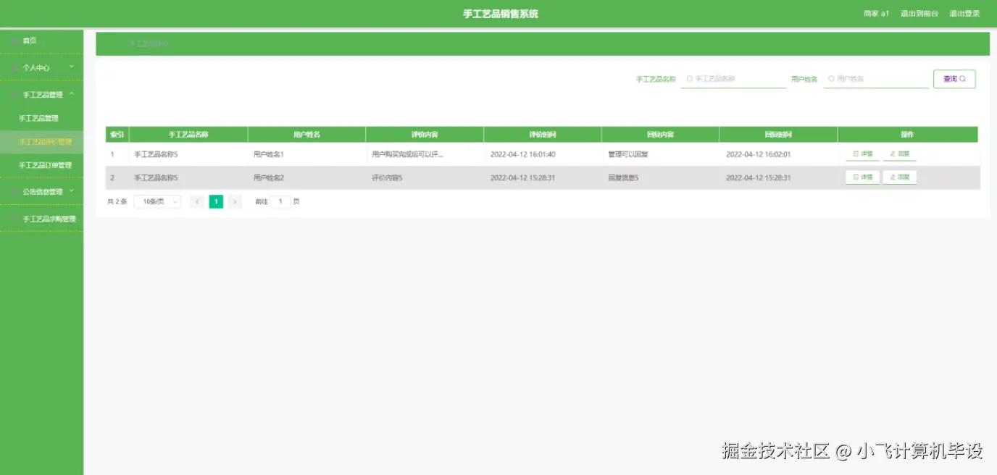Click the 手工艺品销售系统 header title

coord(501,14)
